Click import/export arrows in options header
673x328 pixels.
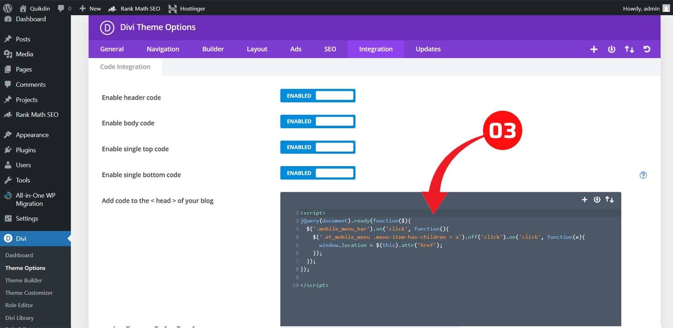tap(629, 49)
